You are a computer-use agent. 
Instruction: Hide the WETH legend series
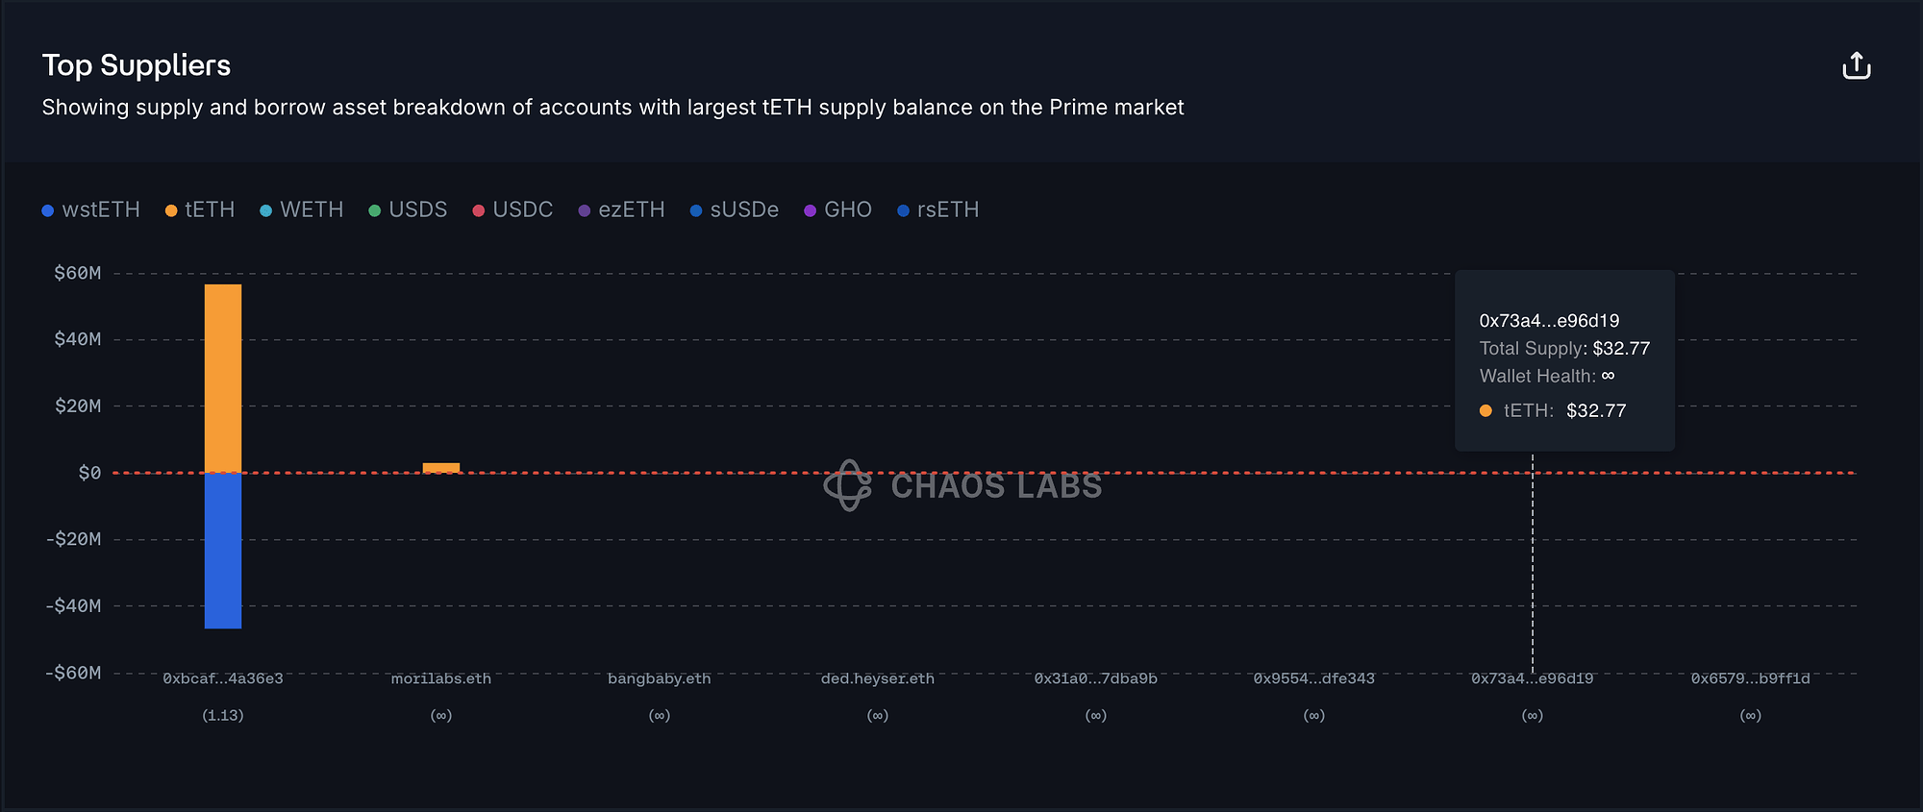coord(302,209)
